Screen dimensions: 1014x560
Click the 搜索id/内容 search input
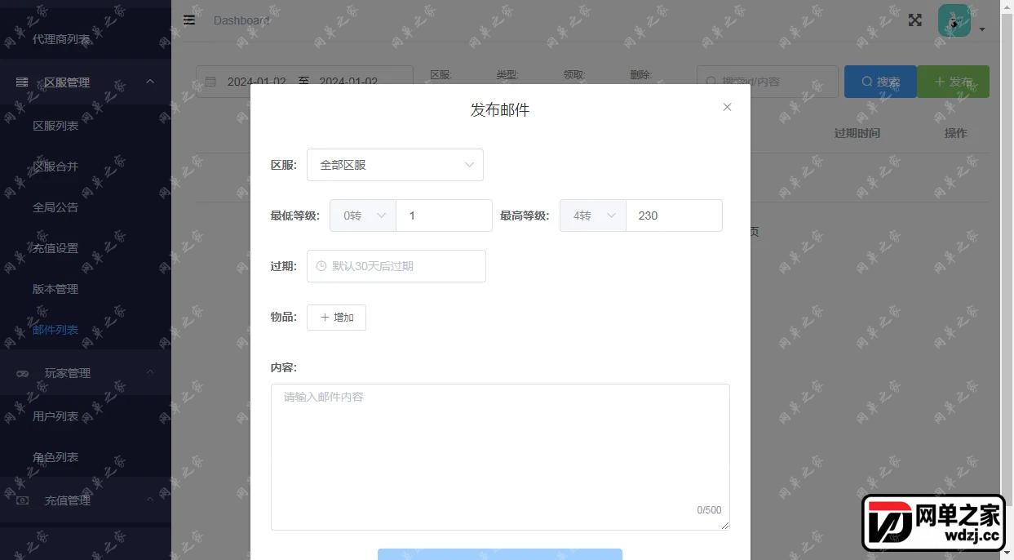click(768, 82)
